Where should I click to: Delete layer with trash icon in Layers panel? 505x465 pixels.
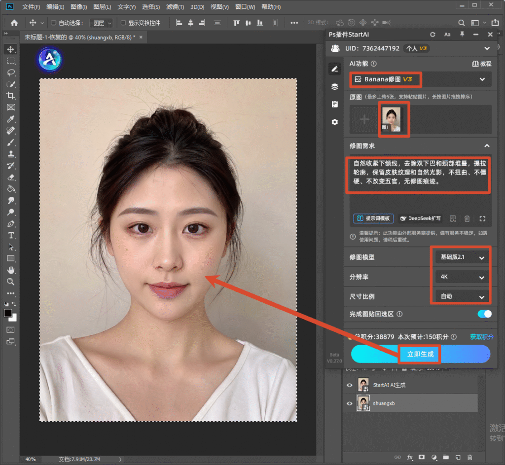[x=470, y=457]
